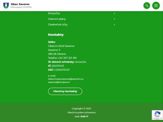The width and height of the screenshot is (163, 122).
Task: Visit the Svět IT web link
Action: click(x=84, y=117)
